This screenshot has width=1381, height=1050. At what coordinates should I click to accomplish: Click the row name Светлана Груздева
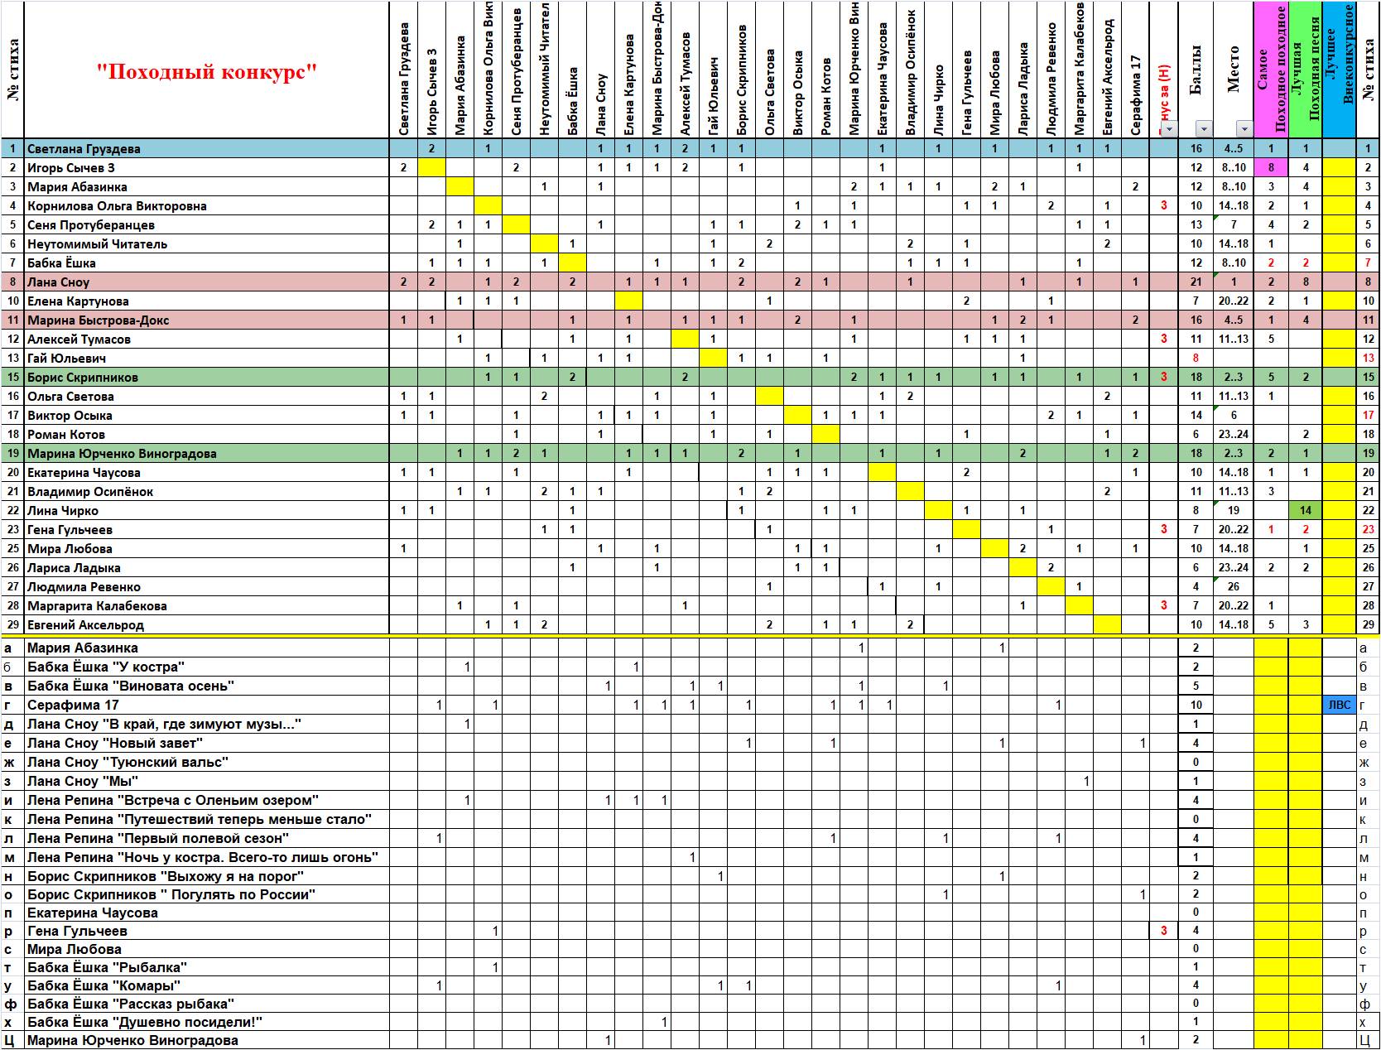coord(84,149)
